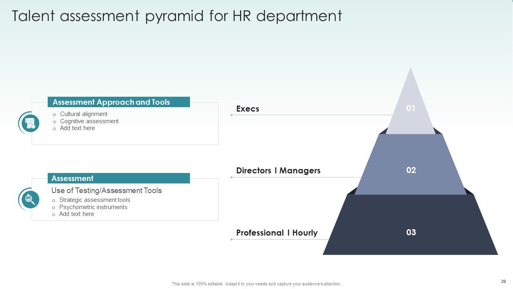Click 'Add text here' under Cognitive assessment
The width and height of the screenshot is (513, 289).
pyautogui.click(x=77, y=128)
